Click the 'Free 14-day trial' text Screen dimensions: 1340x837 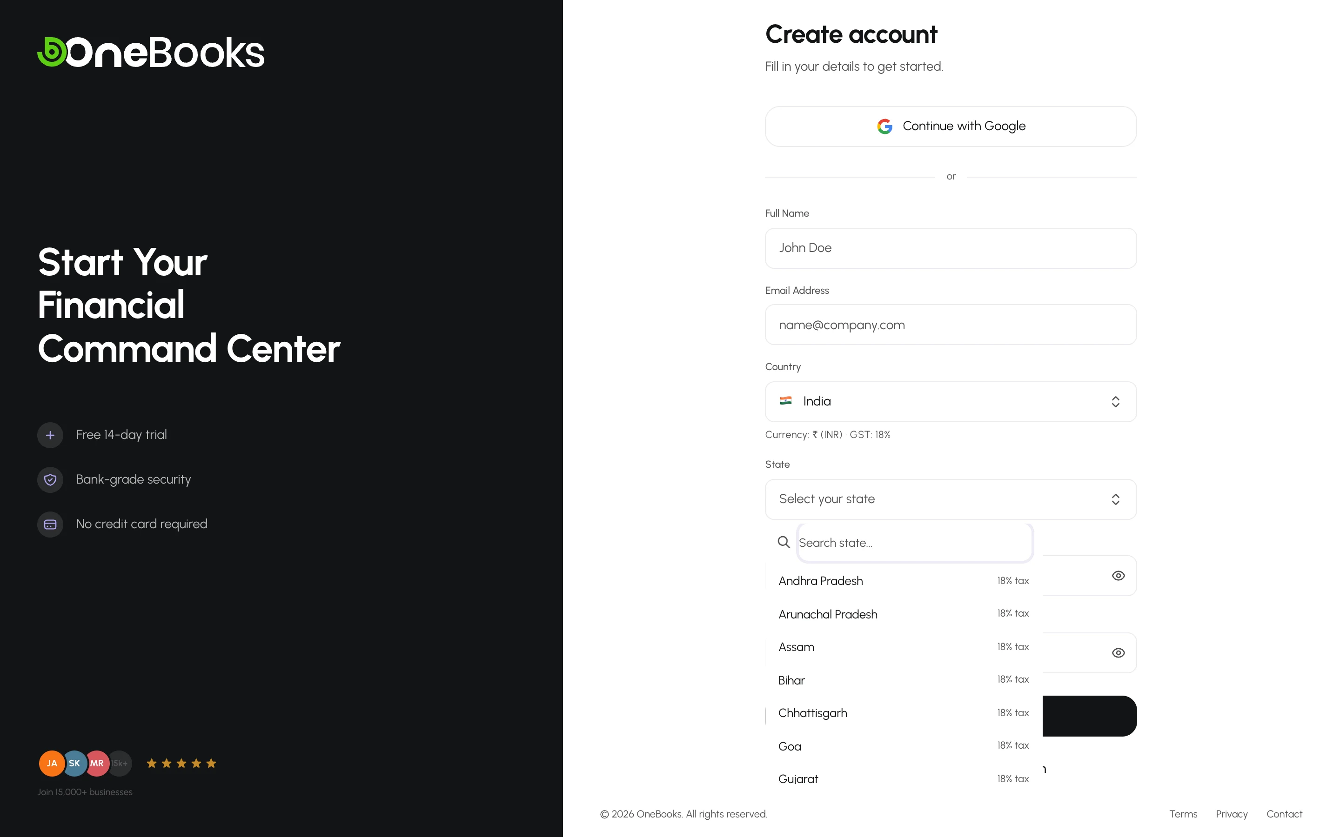(x=121, y=435)
